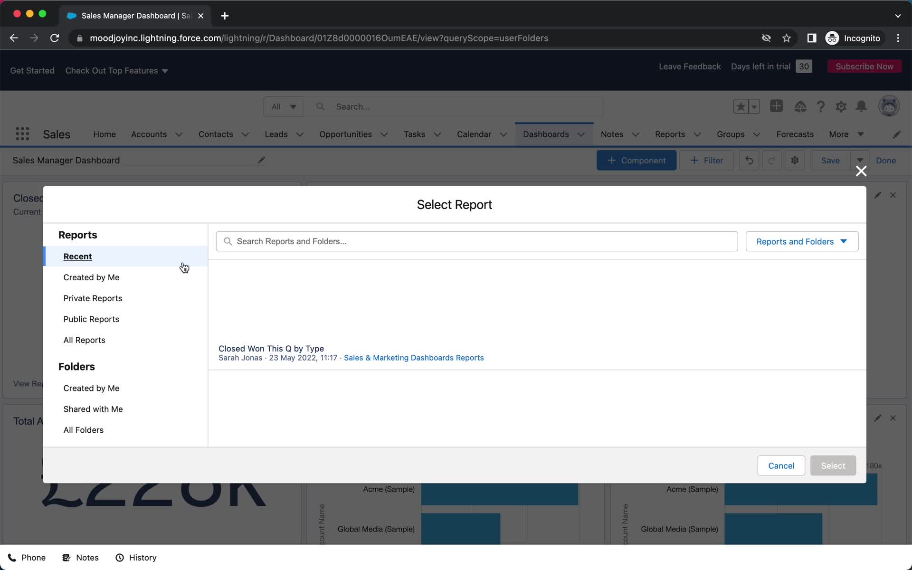Expand the Dashboards navigation menu

tap(580, 134)
